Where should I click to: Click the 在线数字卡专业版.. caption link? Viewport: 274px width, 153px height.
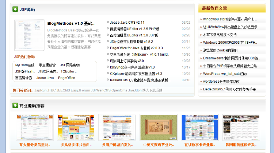tap(200, 145)
